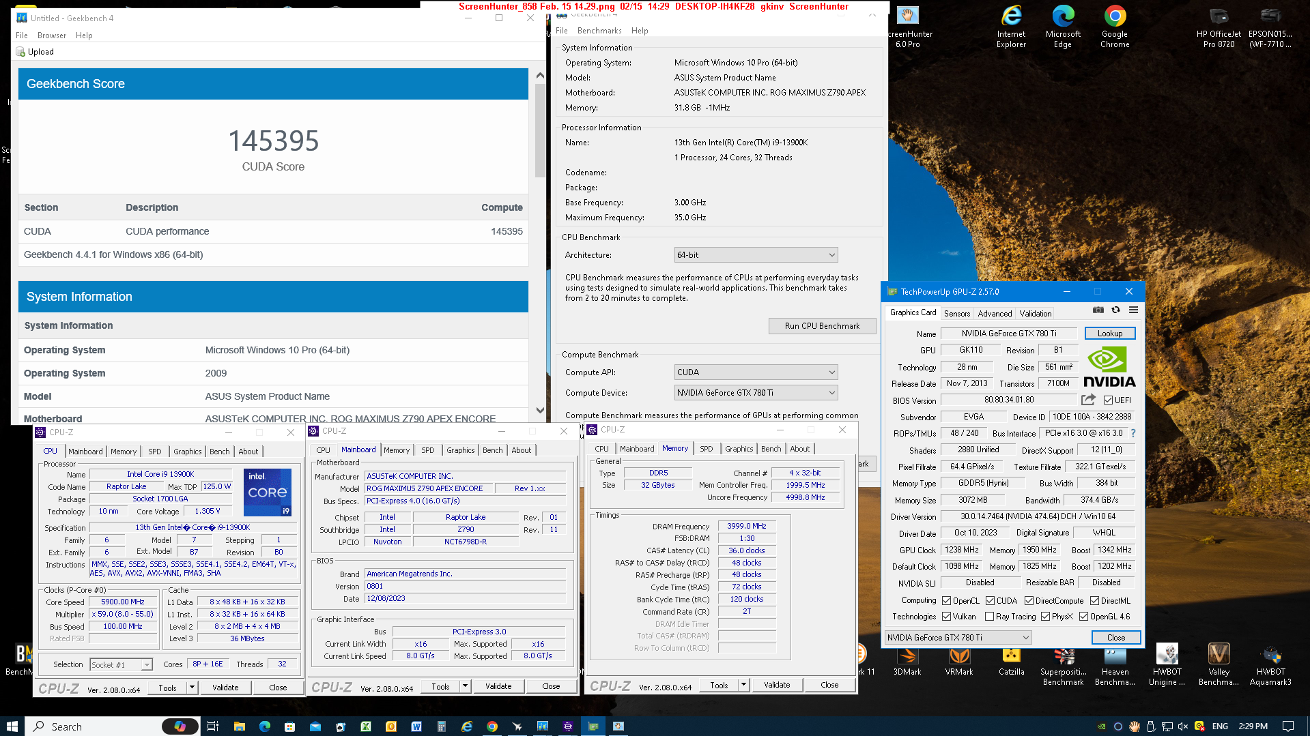
Task: Open Google Chrome desktop shortcut
Action: click(1114, 27)
